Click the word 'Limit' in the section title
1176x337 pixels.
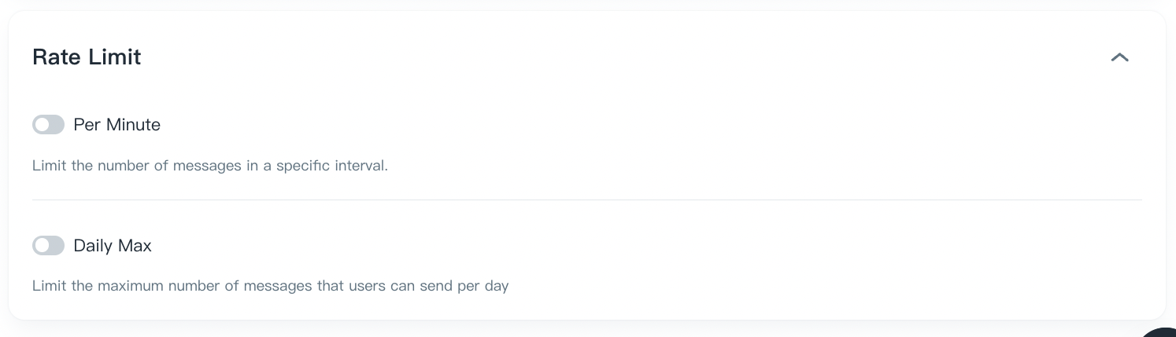(115, 57)
